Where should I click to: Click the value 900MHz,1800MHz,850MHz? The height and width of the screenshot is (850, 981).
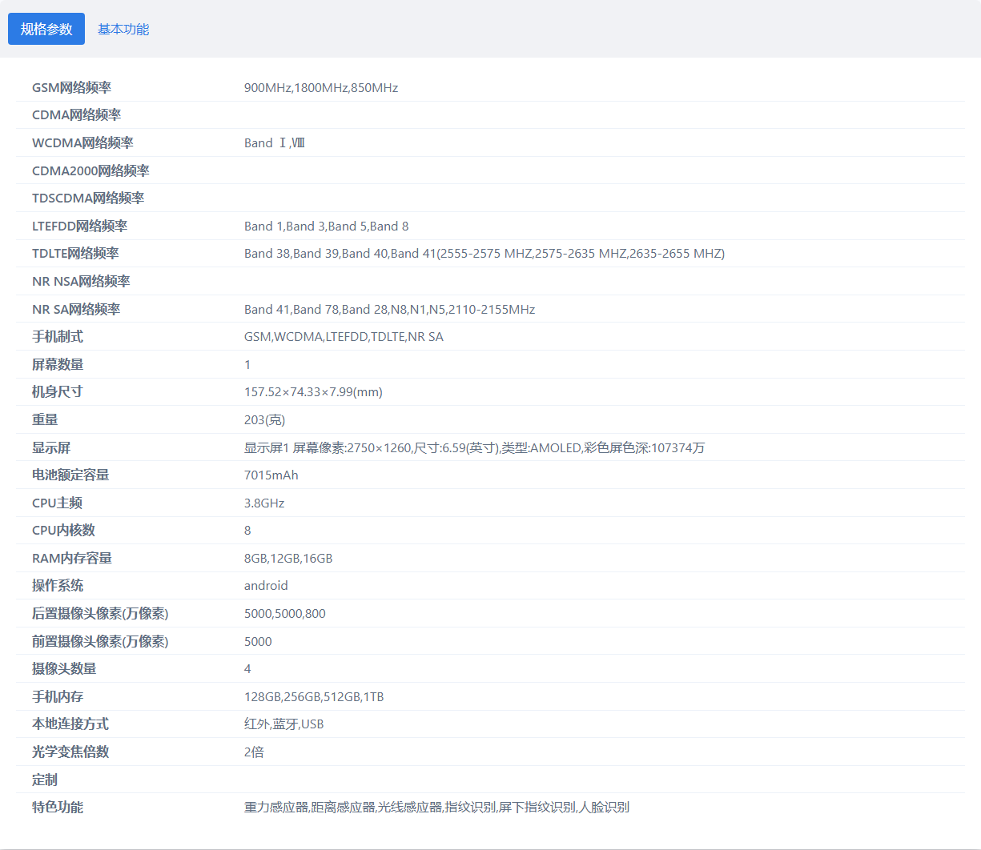tap(321, 87)
